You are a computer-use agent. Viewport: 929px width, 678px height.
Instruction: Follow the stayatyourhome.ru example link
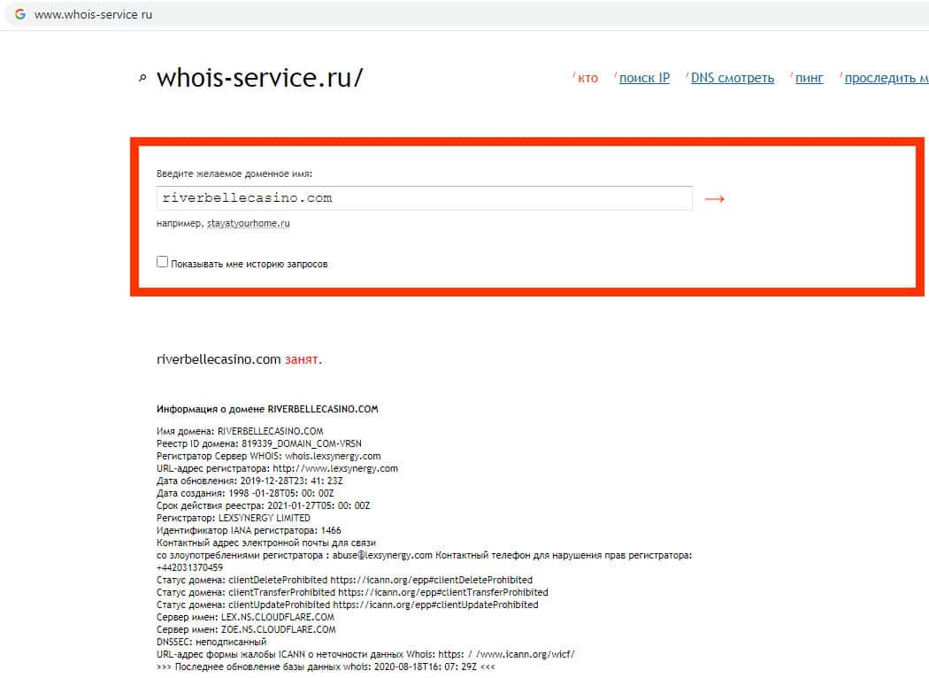click(x=249, y=223)
